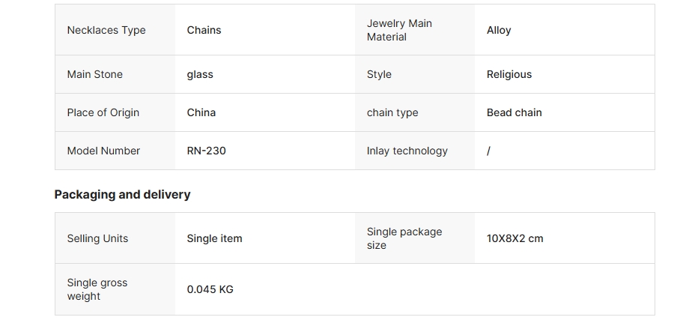Select the "glass" main stone value
Screen dimensions: 689x335
coord(200,74)
